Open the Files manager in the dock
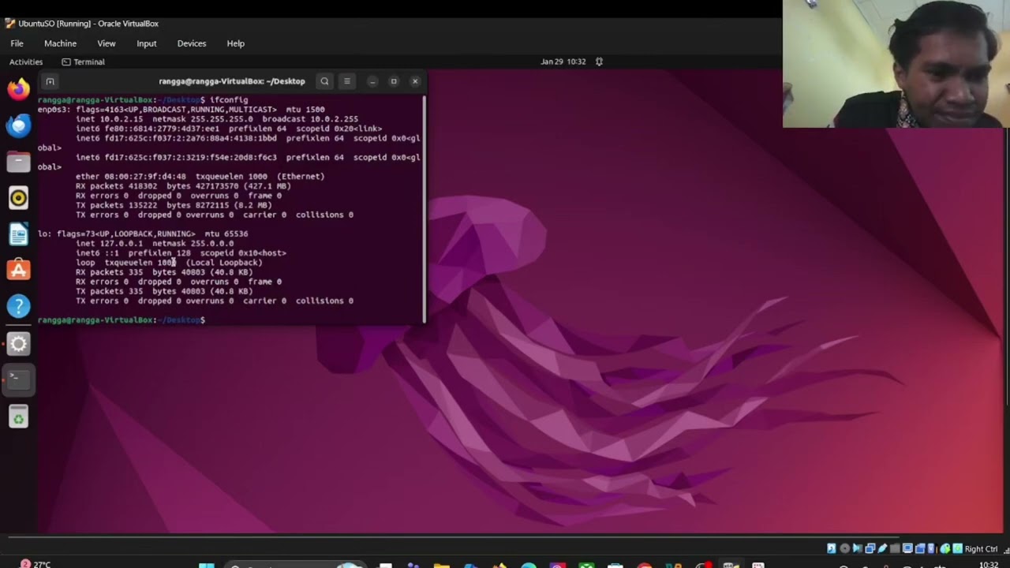Screen dimensions: 1010x568 pos(19,162)
